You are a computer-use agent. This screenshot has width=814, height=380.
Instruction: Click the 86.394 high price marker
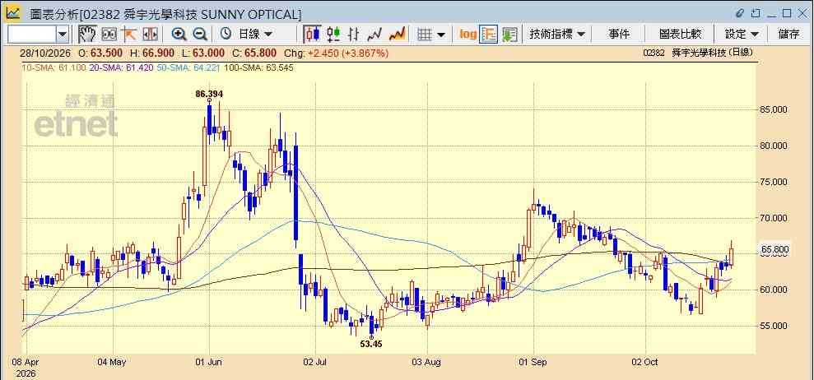tap(209, 94)
